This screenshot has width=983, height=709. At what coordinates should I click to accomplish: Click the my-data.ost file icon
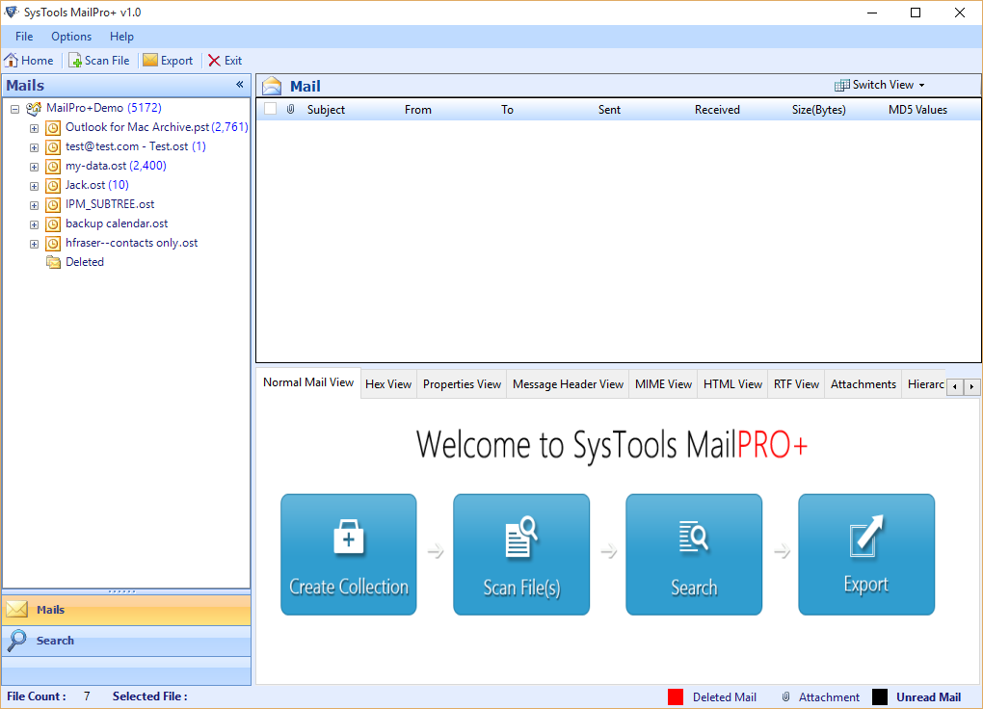coord(53,167)
